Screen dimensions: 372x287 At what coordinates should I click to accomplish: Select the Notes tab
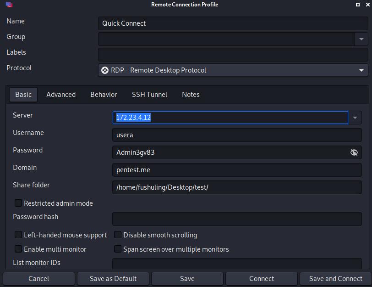click(191, 95)
